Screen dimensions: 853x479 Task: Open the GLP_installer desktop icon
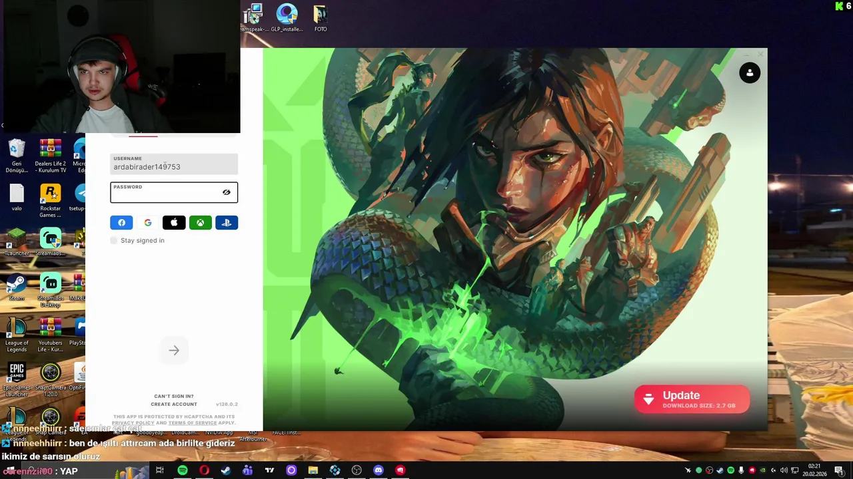287,18
